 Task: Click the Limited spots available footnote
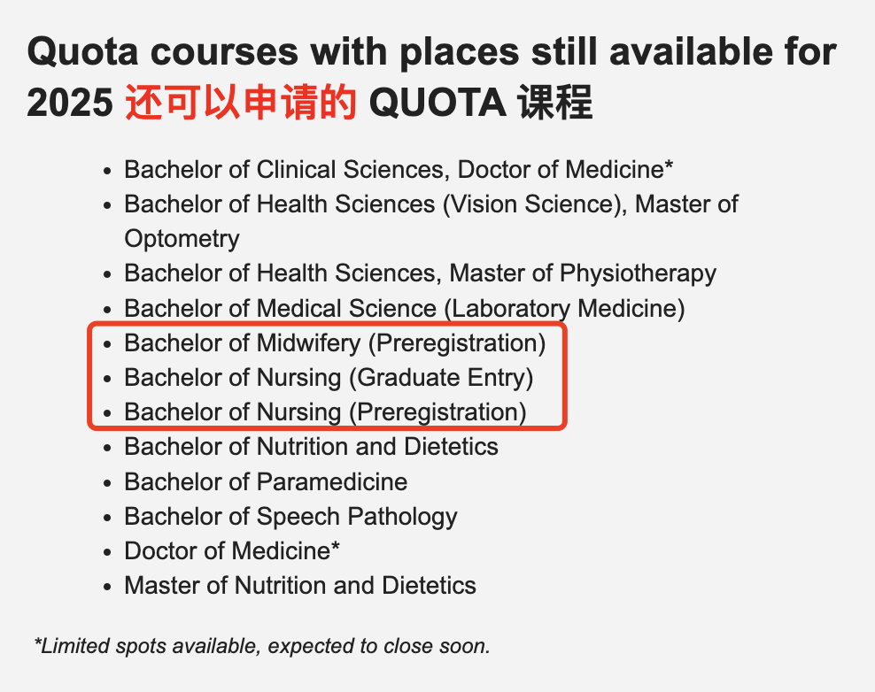pos(262,646)
